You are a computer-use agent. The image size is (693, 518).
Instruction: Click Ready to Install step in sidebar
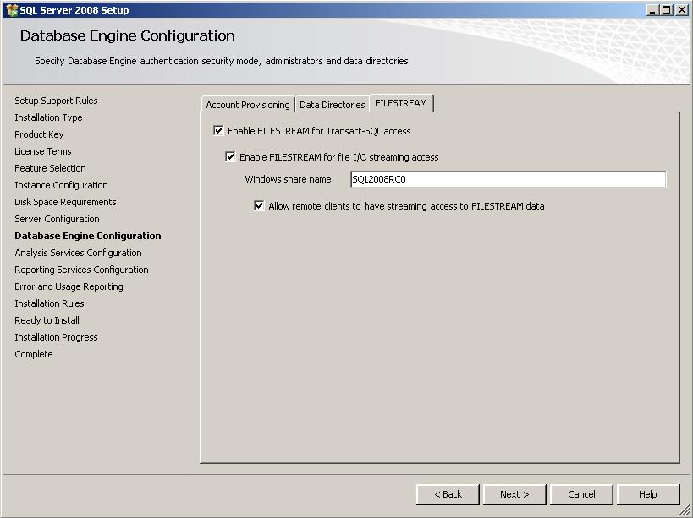[x=47, y=320]
